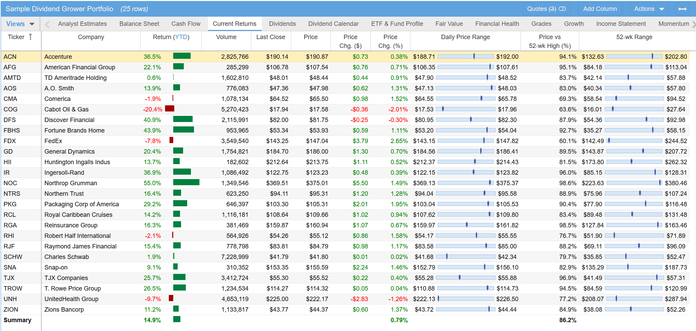Open the Dividends view tab
The width and height of the screenshot is (696, 331).
282,24
